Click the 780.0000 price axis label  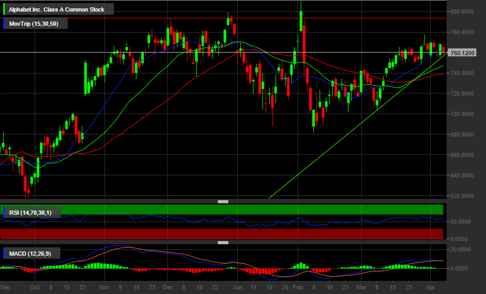click(x=462, y=32)
